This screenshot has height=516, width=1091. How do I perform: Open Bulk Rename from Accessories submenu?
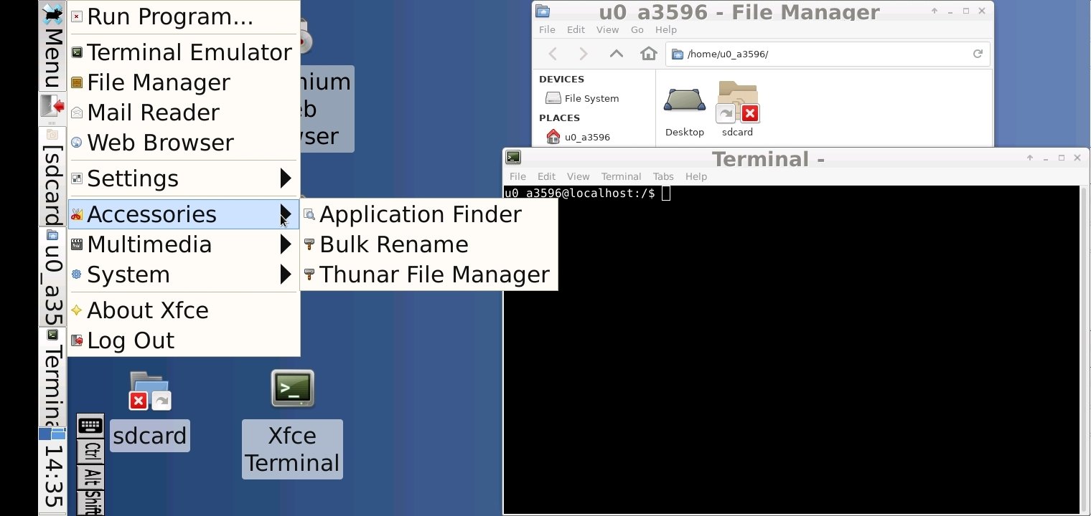(x=429, y=244)
